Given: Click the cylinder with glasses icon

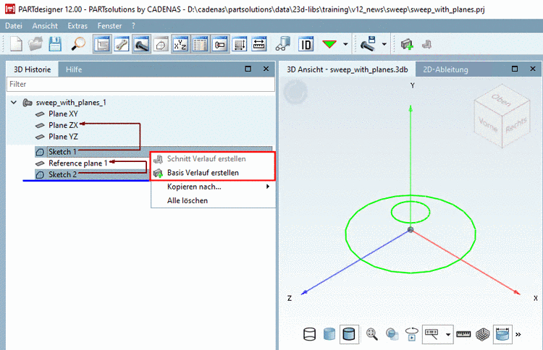Looking at the screenshot, I should 282,44.
